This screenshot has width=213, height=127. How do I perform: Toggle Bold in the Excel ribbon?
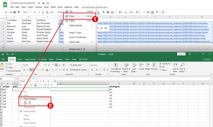point(24,70)
